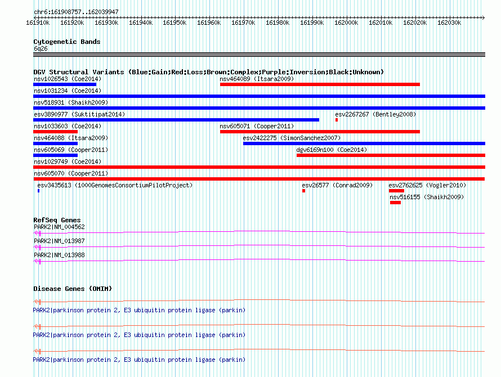The image size is (501, 377).
Task: Select the nsv464089 (Itsara2009) red loss bar
Action: (320, 84)
